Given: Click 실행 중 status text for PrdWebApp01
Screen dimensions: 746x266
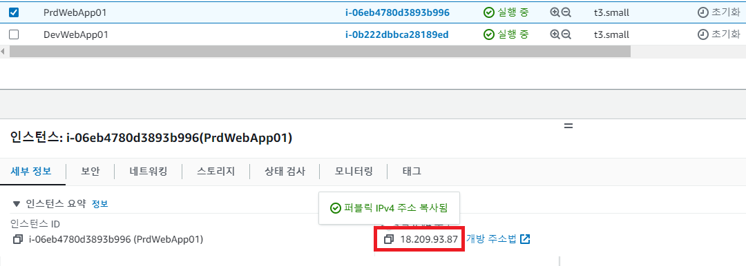Looking at the screenshot, I should 513,13.
